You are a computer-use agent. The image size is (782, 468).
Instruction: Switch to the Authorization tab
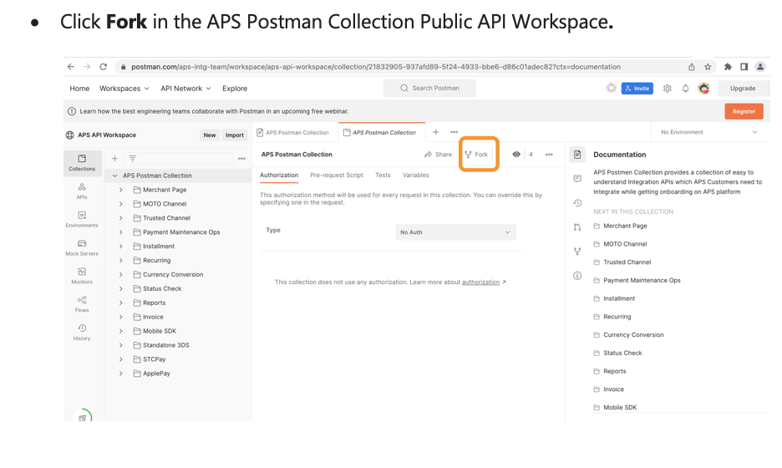[279, 175]
